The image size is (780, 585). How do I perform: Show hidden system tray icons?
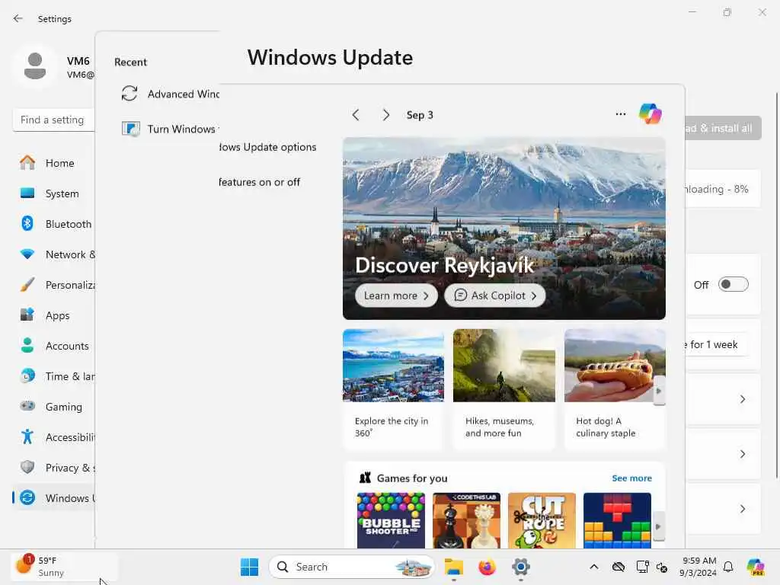[594, 567]
